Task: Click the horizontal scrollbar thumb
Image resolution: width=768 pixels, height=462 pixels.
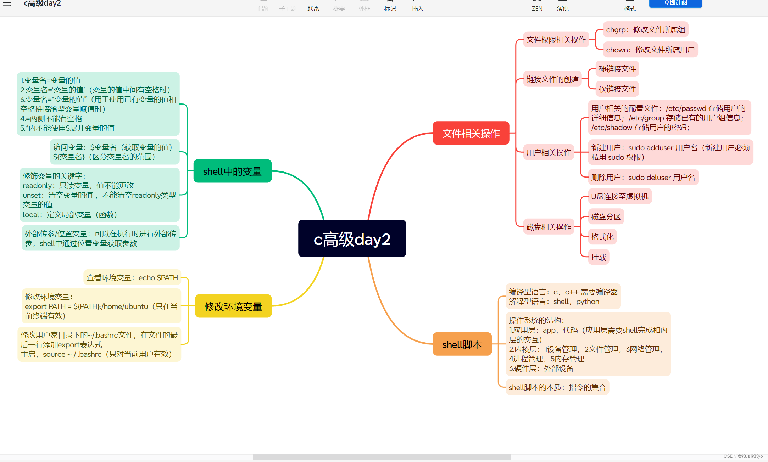Action: click(382, 457)
